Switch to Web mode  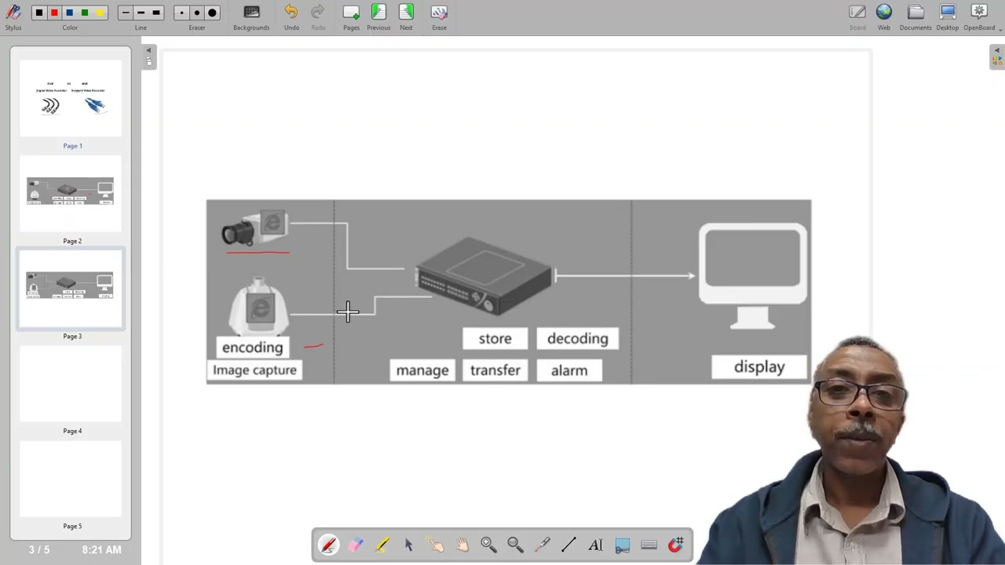pos(884,16)
